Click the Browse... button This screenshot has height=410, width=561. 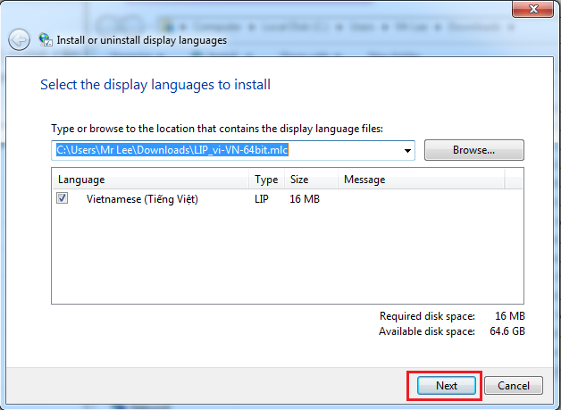coord(473,150)
